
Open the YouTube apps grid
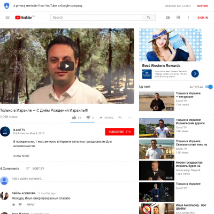pos(178,18)
